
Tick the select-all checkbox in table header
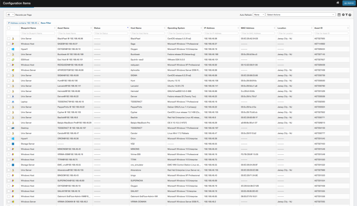[x=9, y=28]
